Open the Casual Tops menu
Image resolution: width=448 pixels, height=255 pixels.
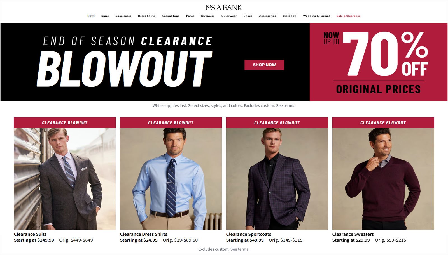[171, 16]
